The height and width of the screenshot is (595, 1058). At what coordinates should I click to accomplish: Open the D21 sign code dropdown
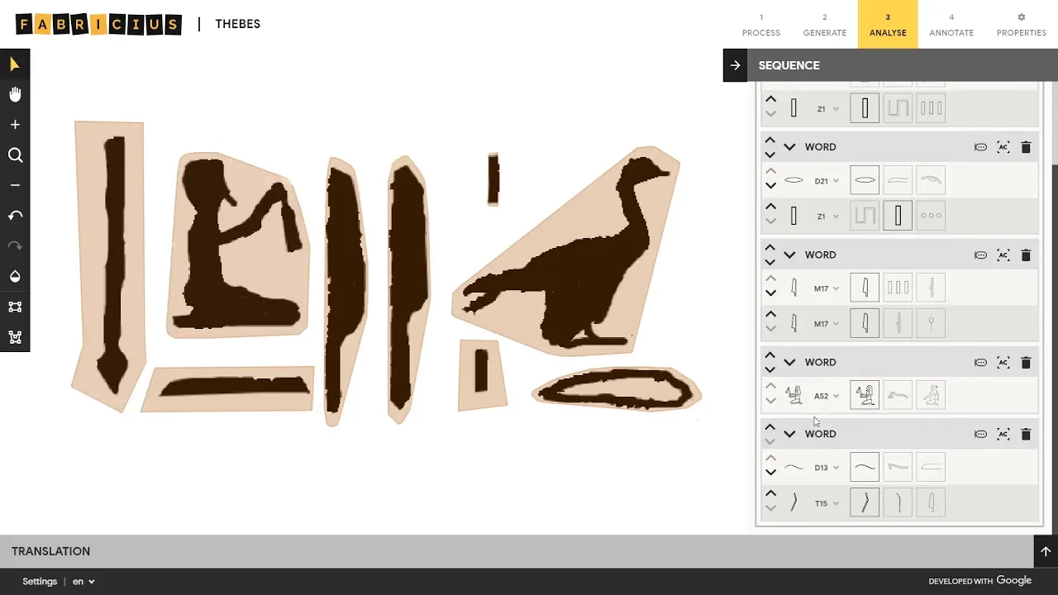click(x=836, y=181)
